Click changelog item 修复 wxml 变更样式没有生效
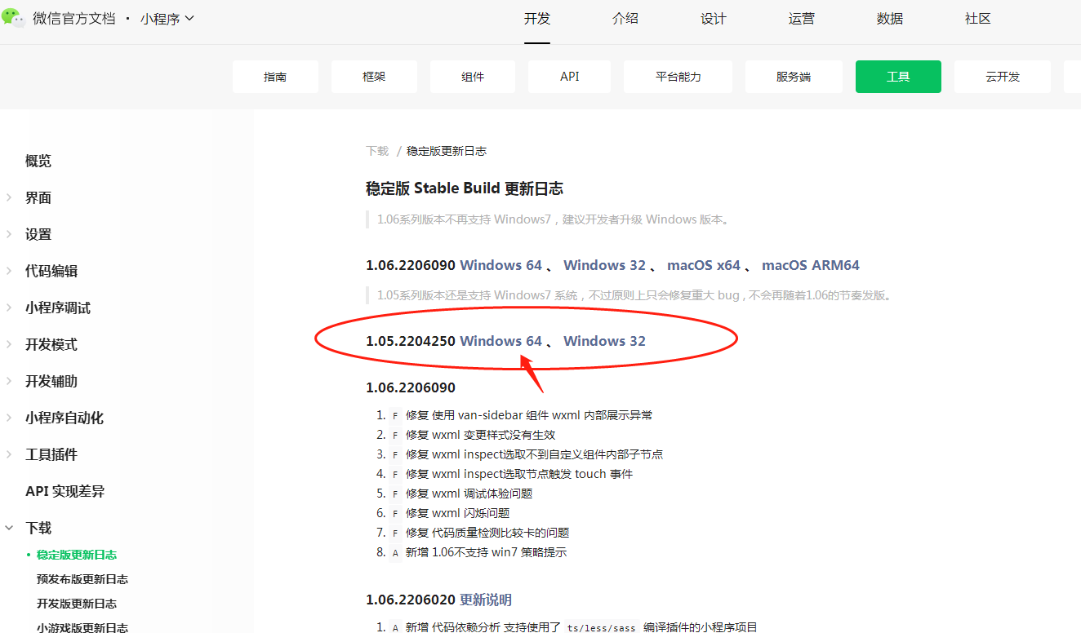This screenshot has width=1081, height=633. (x=480, y=435)
